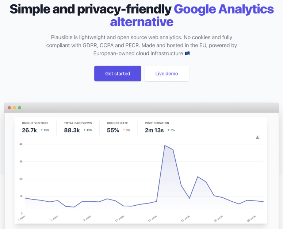283x229 pixels.
Task: Open the Live demo link
Action: point(167,74)
